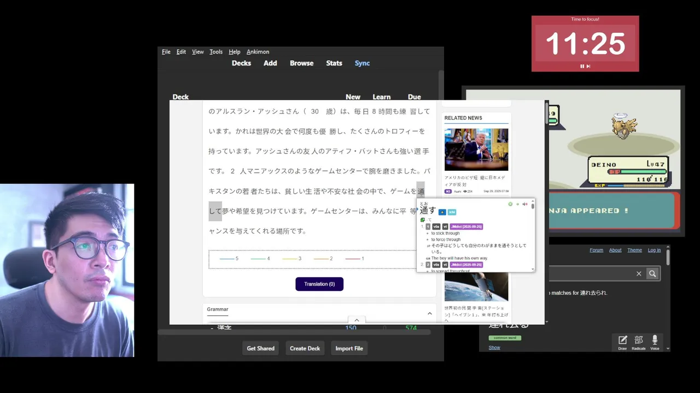Play audio with the speaker icon in popup

tap(525, 204)
